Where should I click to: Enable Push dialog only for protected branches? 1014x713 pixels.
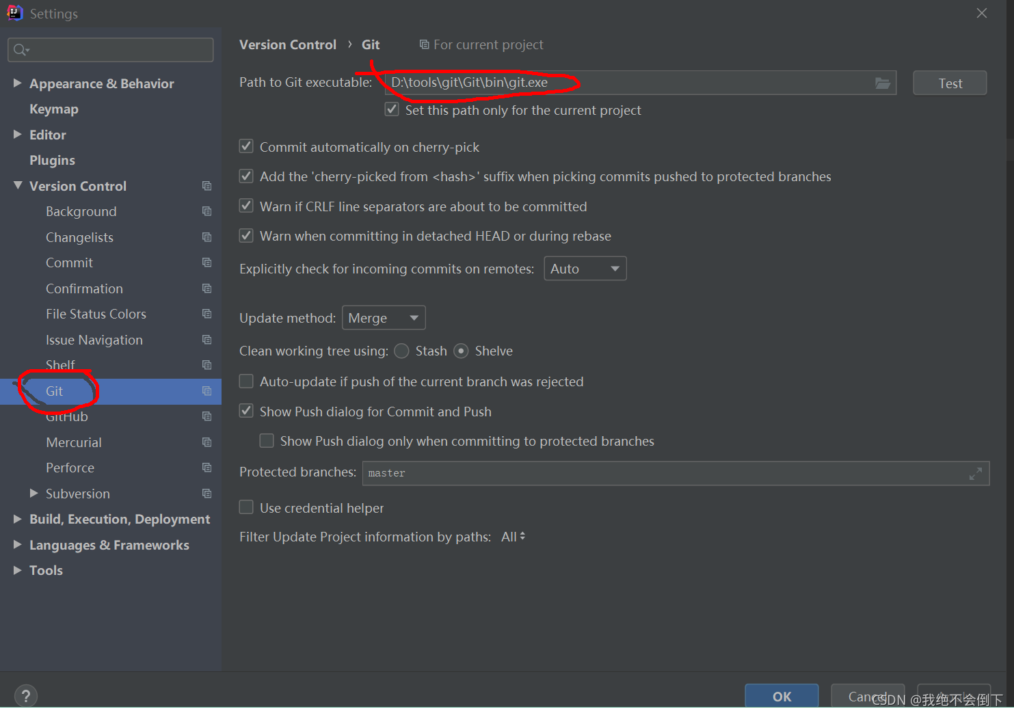point(267,441)
